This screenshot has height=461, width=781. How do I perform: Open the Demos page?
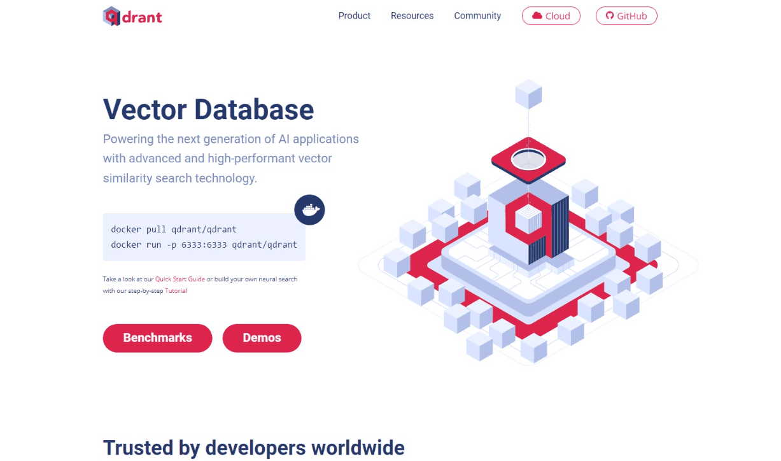pyautogui.click(x=262, y=338)
